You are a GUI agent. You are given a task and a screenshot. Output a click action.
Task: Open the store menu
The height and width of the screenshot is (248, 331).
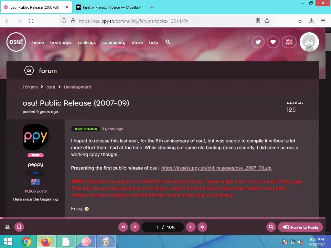coord(137,42)
